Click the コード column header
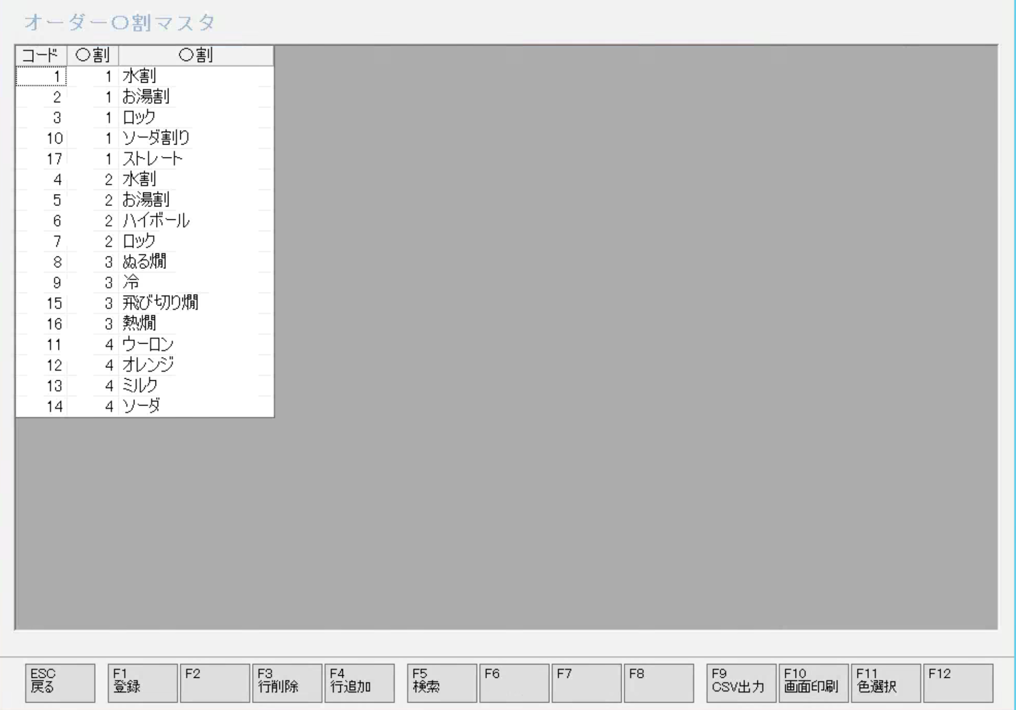The width and height of the screenshot is (1016, 710). [x=41, y=55]
